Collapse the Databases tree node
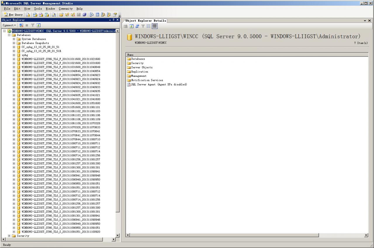374x248 pixels. tap(9, 35)
